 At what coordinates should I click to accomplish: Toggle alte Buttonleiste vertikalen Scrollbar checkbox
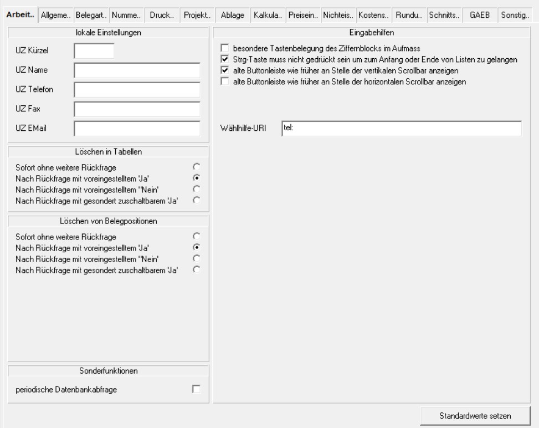(x=224, y=70)
